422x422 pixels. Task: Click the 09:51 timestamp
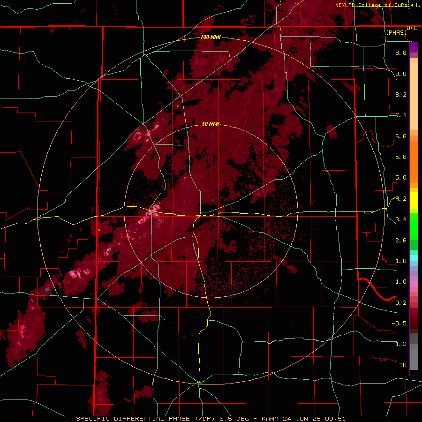tap(335, 419)
